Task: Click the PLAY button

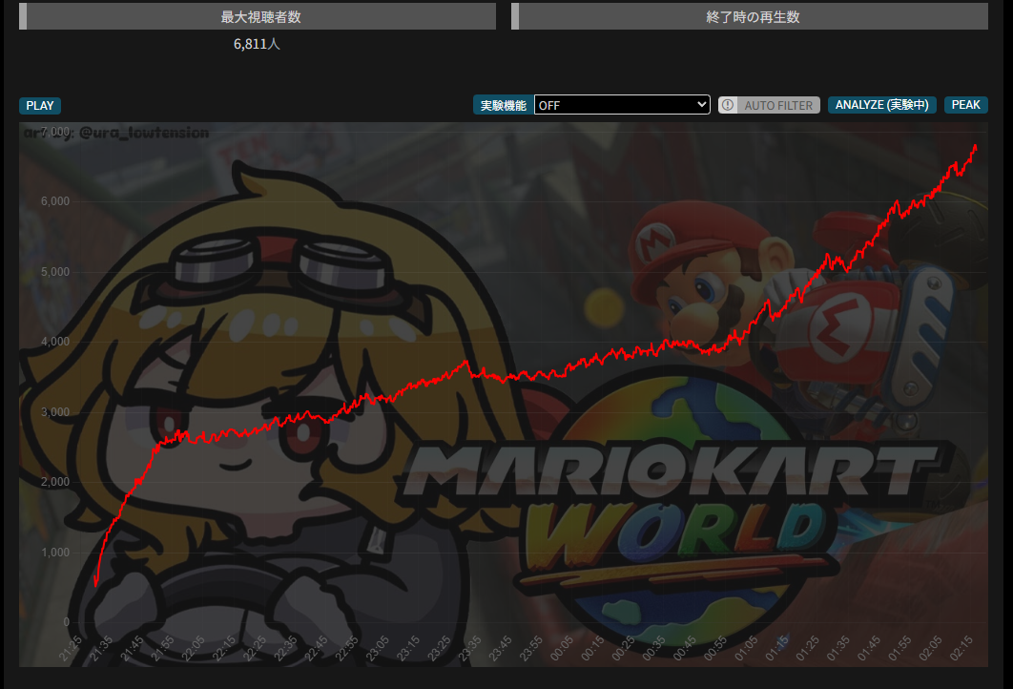Action: [x=40, y=105]
